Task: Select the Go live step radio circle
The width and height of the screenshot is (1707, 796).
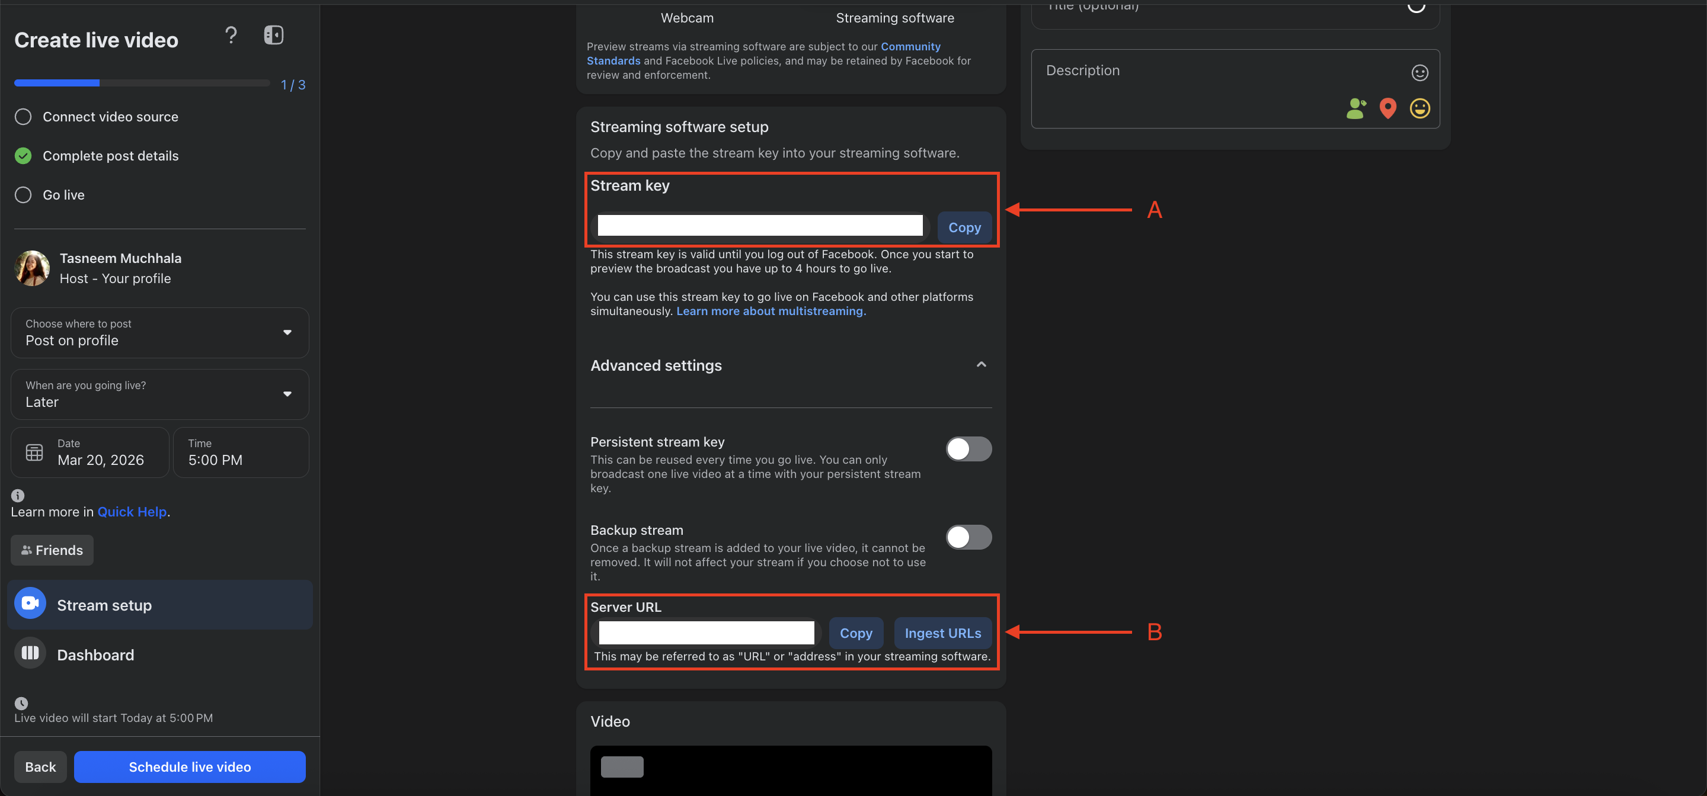Action: coord(23,195)
